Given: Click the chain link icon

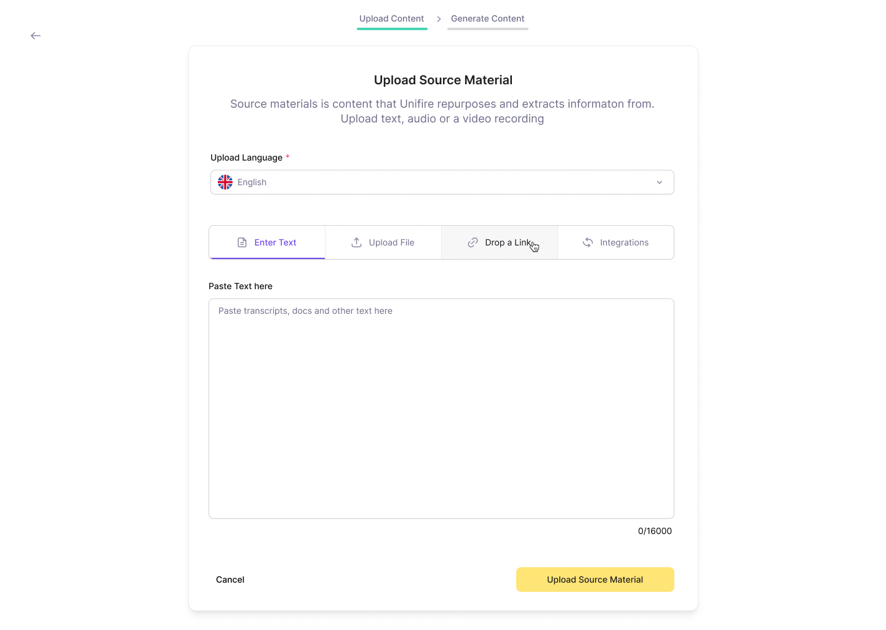Looking at the screenshot, I should click(473, 242).
